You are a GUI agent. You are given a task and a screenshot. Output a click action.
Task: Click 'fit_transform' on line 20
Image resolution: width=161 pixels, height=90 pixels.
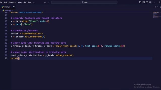(33, 37)
